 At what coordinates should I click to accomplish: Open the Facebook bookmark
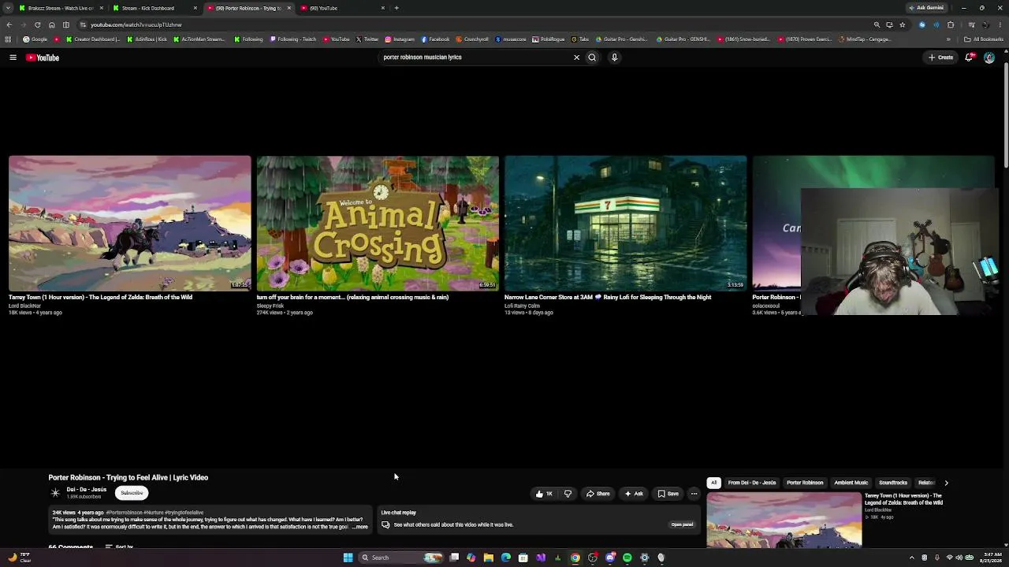pos(435,39)
